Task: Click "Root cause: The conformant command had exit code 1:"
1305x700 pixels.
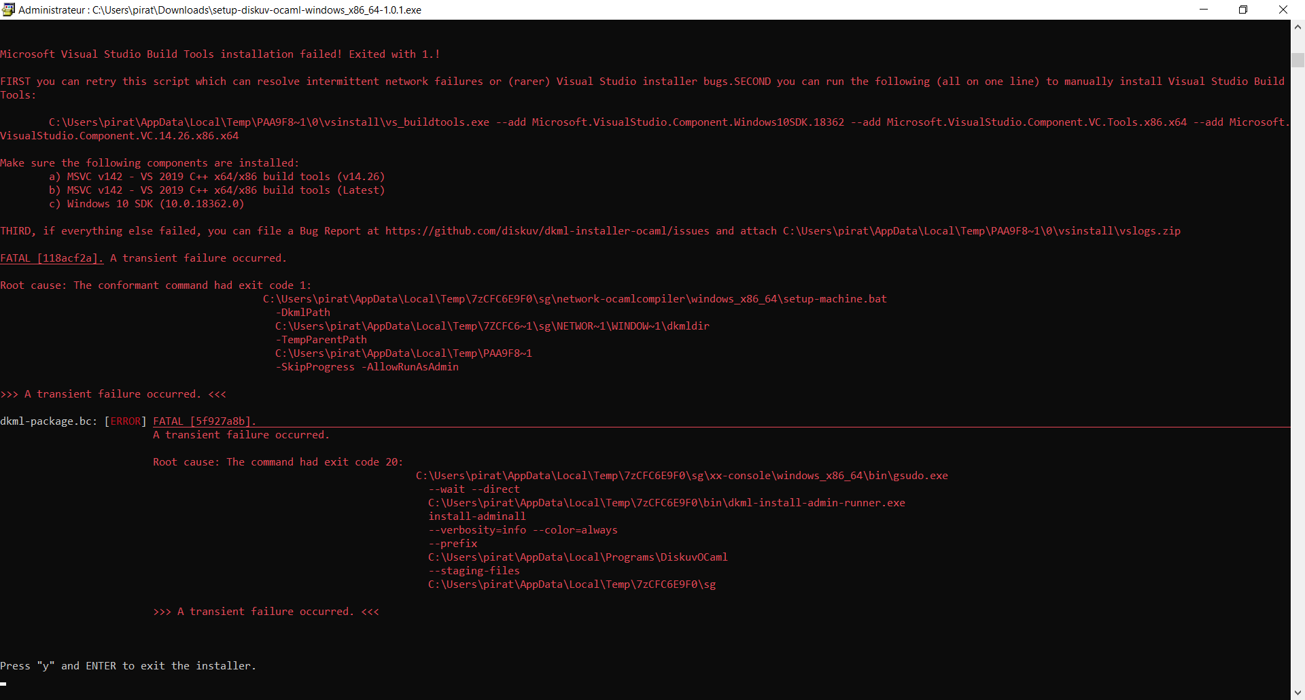Action: point(156,285)
